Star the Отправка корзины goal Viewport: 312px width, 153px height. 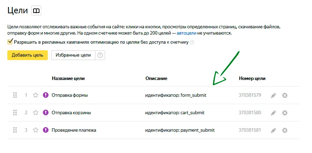[x=36, y=112]
